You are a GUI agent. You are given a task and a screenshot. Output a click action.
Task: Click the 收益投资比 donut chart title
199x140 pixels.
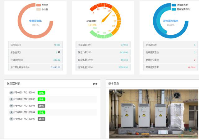(x=35, y=21)
